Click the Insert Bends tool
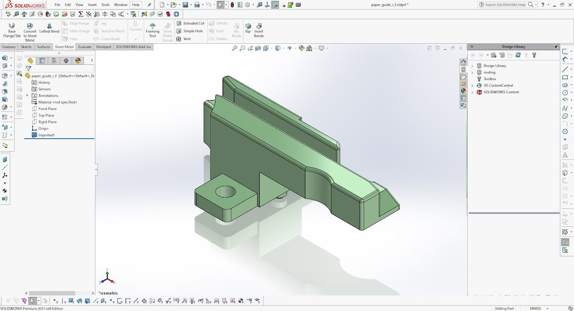Image resolution: width=574 pixels, height=311 pixels. coord(259,30)
